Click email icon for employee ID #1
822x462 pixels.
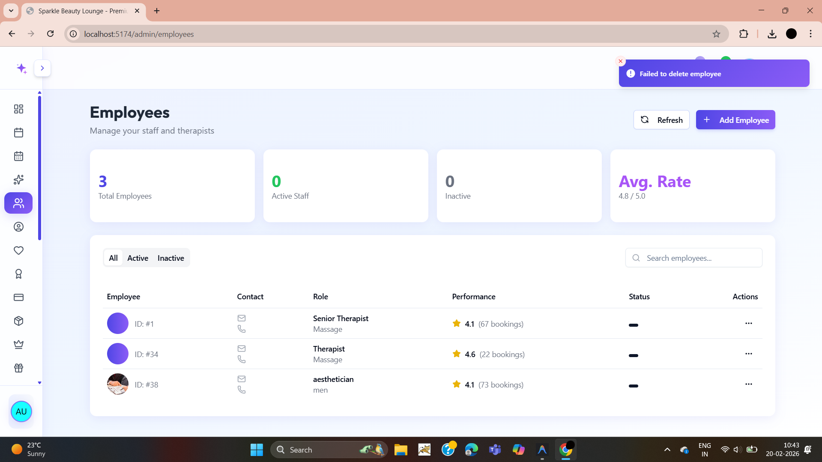(242, 318)
